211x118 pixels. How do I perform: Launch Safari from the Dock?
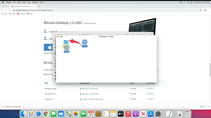coord(39,114)
